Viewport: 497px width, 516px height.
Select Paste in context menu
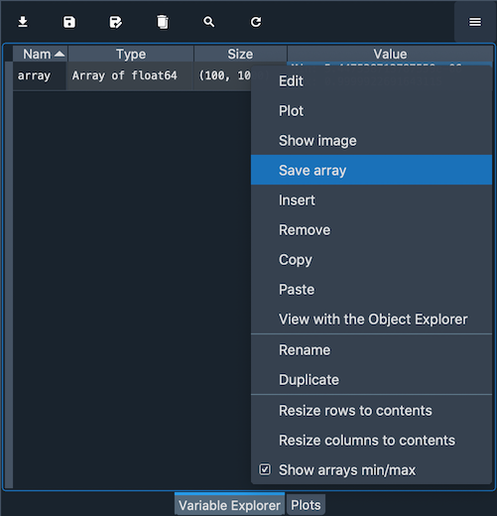(371, 290)
